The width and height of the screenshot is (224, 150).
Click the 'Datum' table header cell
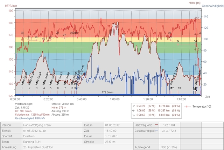pos(93,125)
